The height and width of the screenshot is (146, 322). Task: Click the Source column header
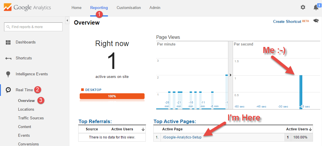coord(92,129)
